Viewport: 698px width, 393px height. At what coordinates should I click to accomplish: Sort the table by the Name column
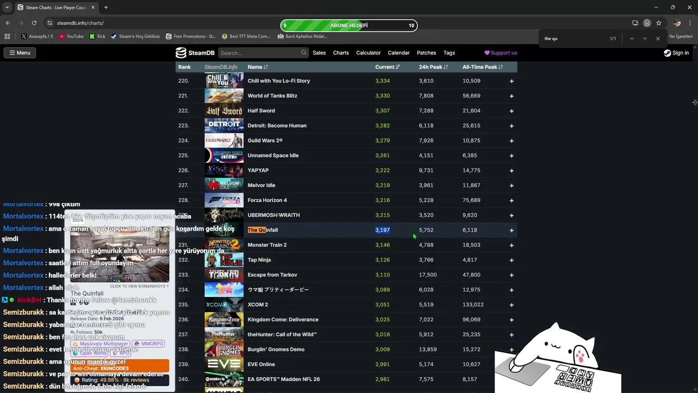tap(257, 67)
